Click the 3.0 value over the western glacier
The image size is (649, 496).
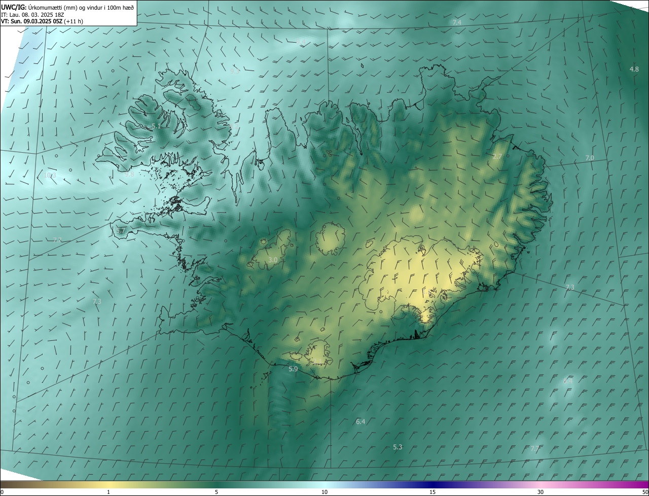pos(273,260)
